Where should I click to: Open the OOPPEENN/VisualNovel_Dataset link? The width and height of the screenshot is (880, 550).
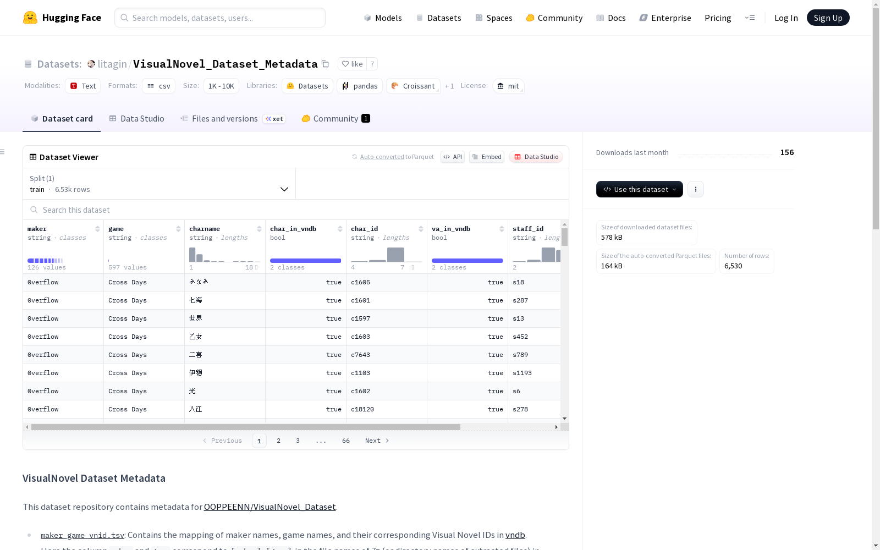pos(269,507)
